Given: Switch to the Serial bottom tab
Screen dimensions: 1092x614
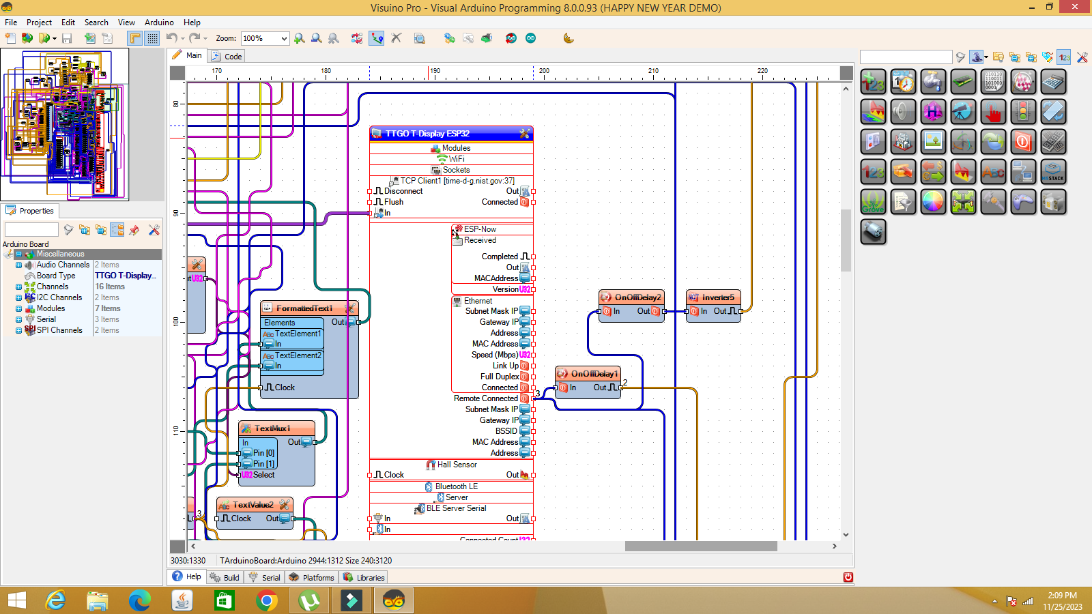Looking at the screenshot, I should click(x=264, y=577).
